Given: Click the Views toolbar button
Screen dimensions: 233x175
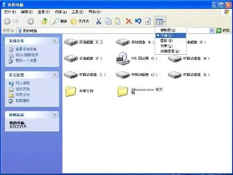Looking at the screenshot, I should tap(159, 22).
